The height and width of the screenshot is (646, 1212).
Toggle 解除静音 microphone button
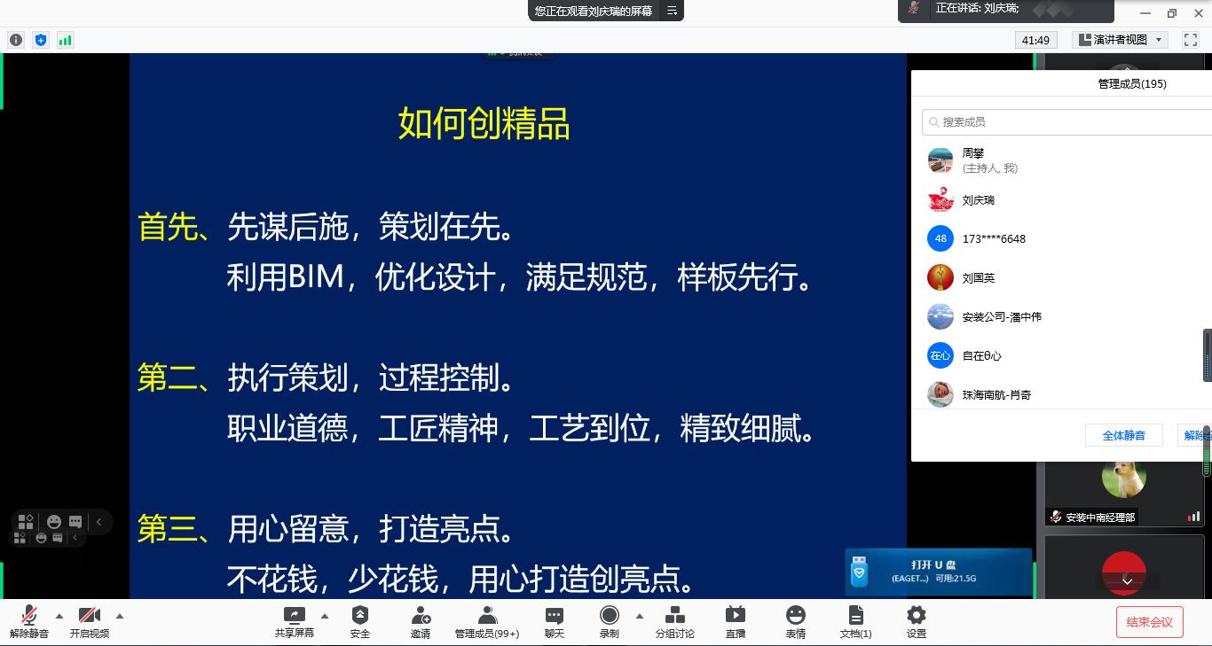tap(29, 621)
